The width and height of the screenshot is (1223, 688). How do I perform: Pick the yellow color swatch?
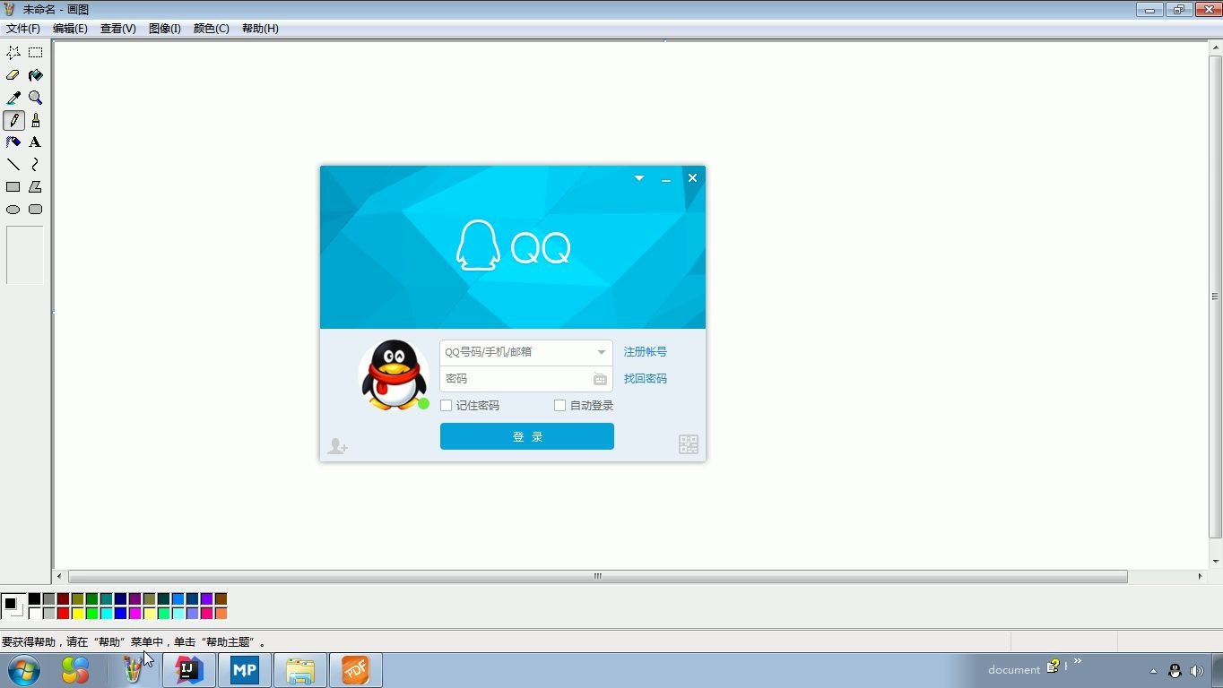(77, 614)
